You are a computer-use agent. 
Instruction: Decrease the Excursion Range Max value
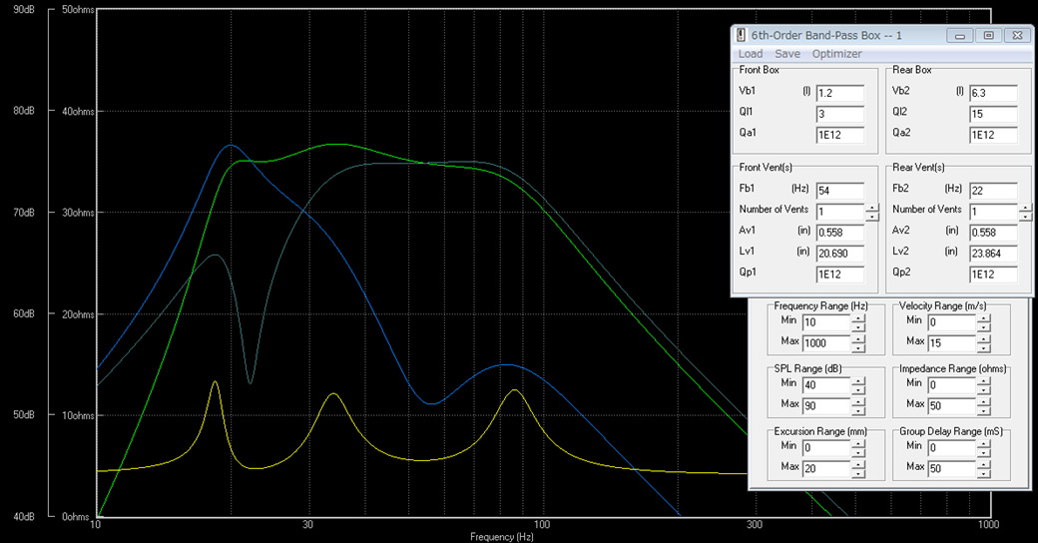coord(858,473)
